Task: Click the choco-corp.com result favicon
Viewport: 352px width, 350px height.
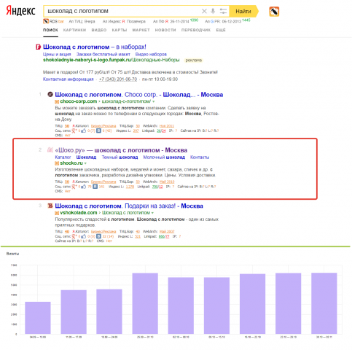Action: click(50, 95)
